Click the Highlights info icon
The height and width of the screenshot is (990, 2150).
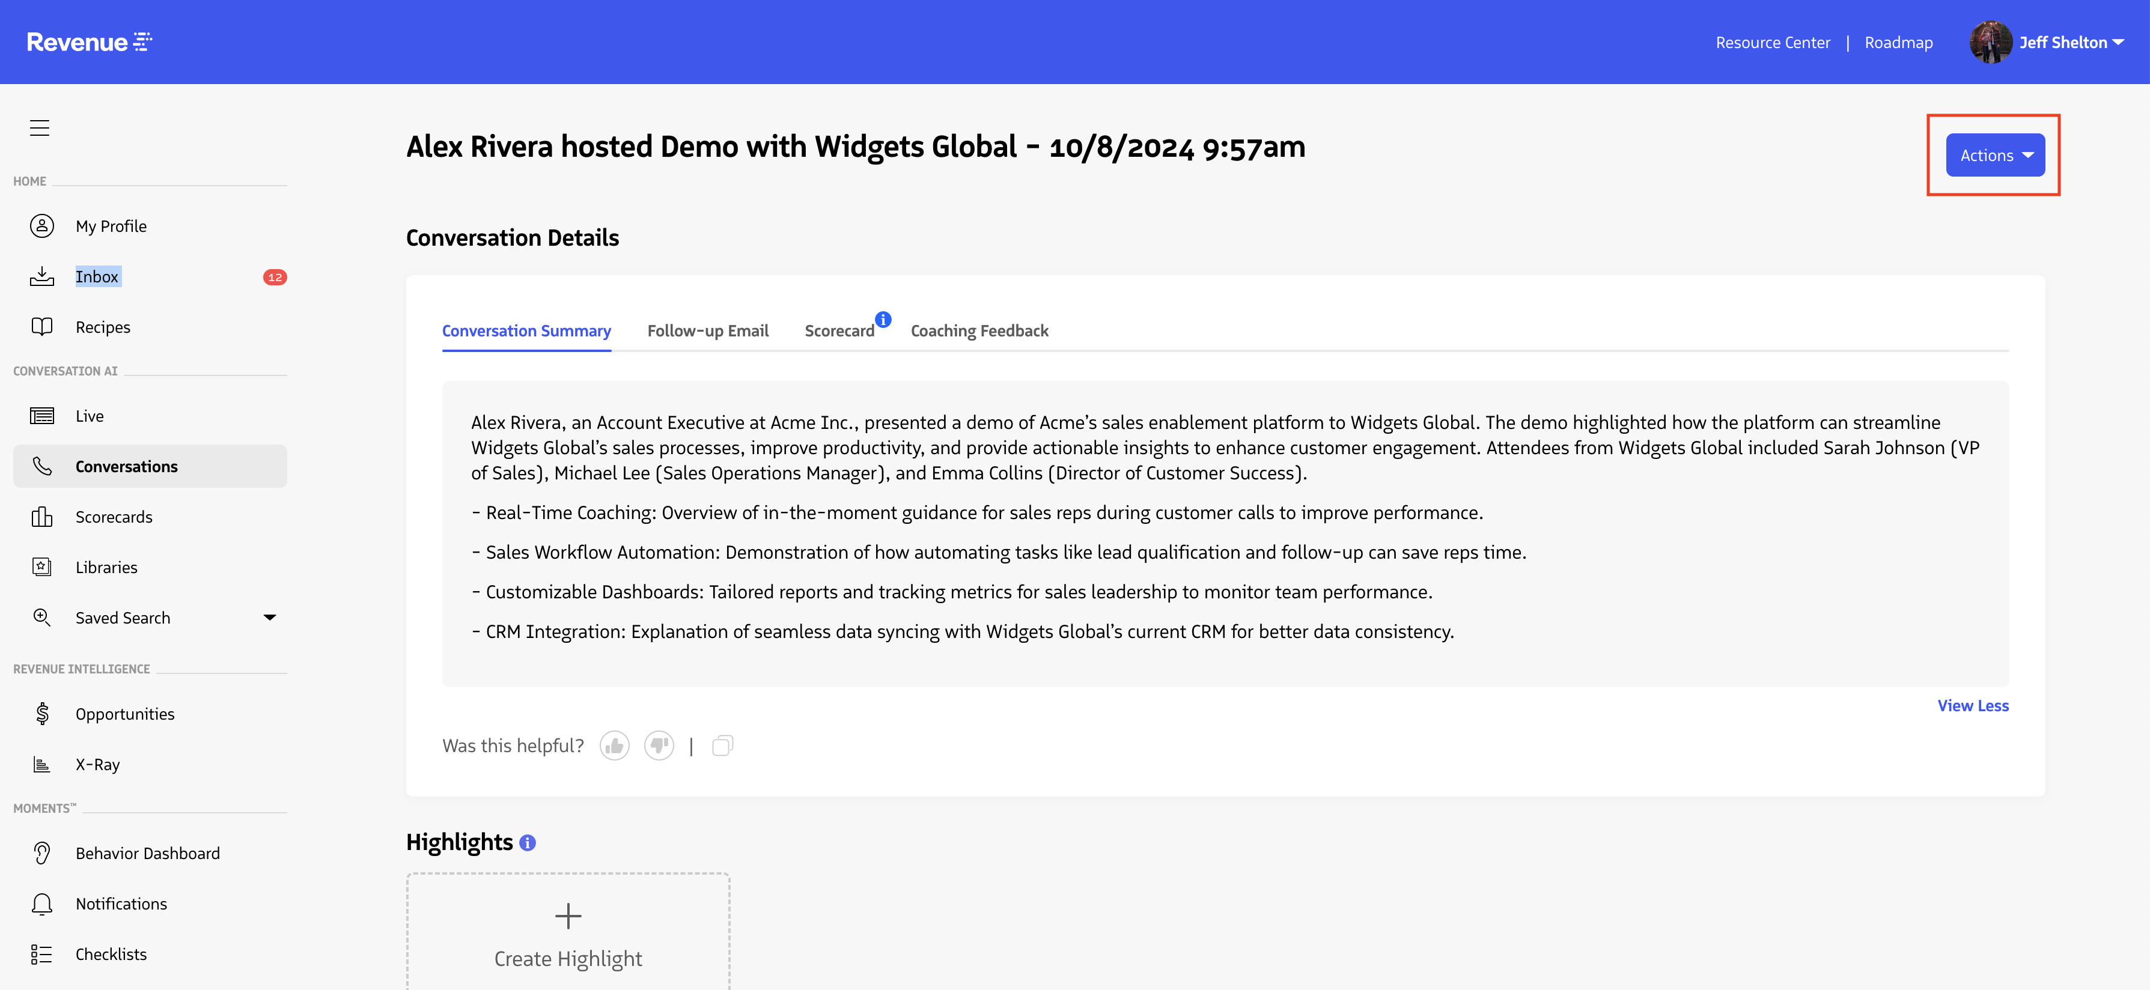[x=528, y=843]
